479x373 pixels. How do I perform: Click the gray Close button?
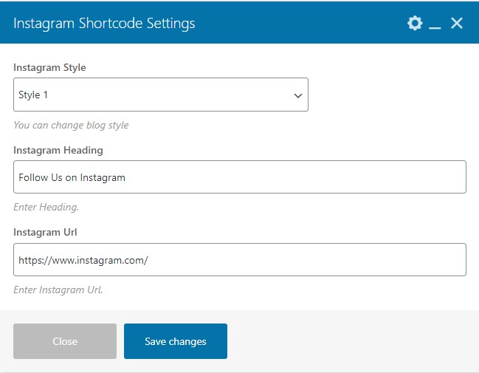point(65,341)
